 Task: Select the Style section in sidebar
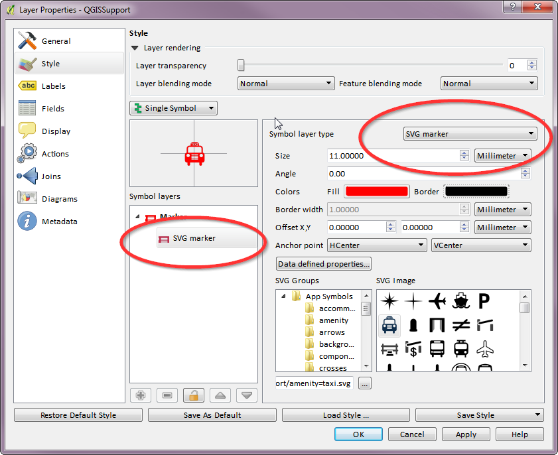click(70, 63)
